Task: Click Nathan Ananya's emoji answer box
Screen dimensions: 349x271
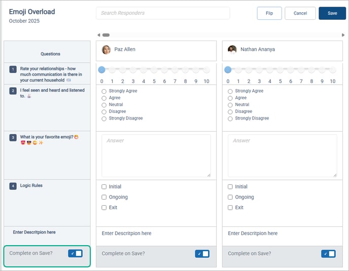Action: click(282, 156)
